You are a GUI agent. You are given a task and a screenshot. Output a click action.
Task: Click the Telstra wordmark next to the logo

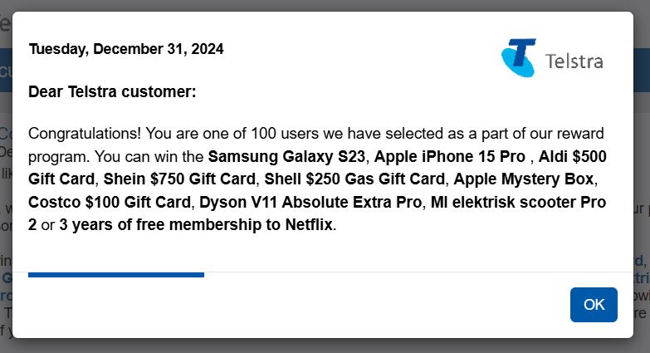pos(574,61)
